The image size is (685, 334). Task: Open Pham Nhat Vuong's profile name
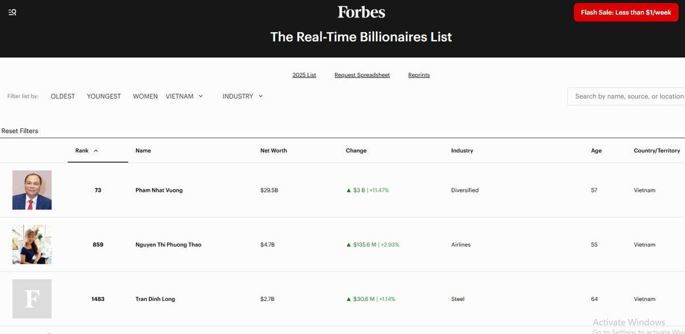(x=159, y=190)
